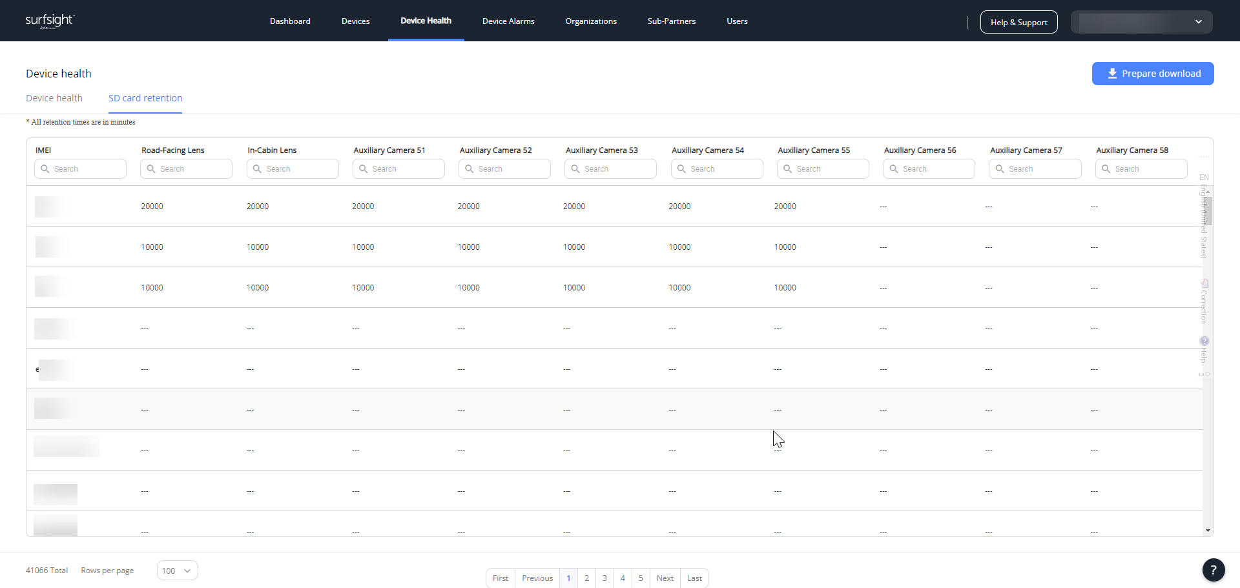This screenshot has width=1240, height=588.
Task: Go to First page
Action: pyautogui.click(x=501, y=578)
